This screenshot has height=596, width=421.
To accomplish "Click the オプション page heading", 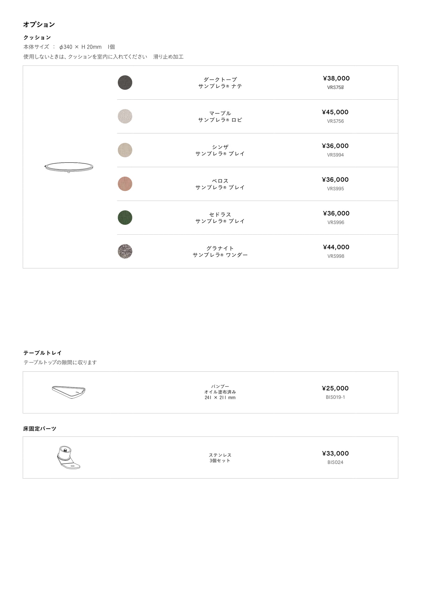I will point(39,25).
